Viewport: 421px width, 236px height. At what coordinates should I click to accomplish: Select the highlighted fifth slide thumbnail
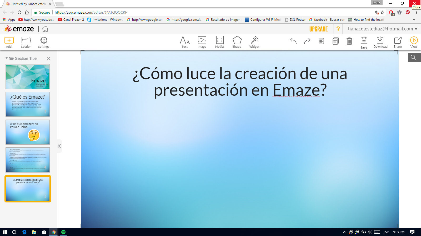28,189
